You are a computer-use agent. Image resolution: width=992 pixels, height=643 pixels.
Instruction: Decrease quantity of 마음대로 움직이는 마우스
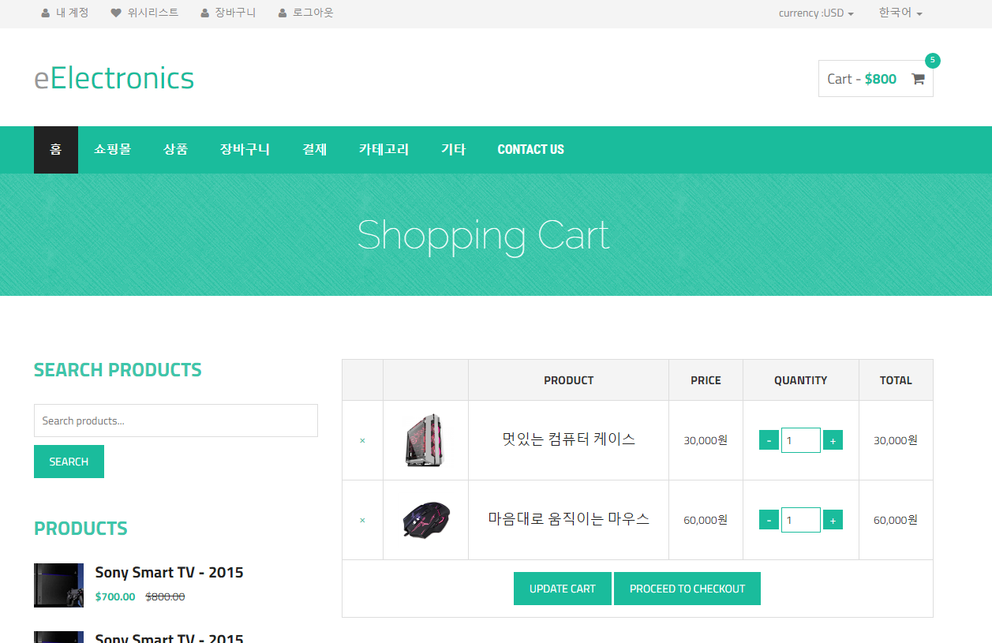tap(769, 520)
